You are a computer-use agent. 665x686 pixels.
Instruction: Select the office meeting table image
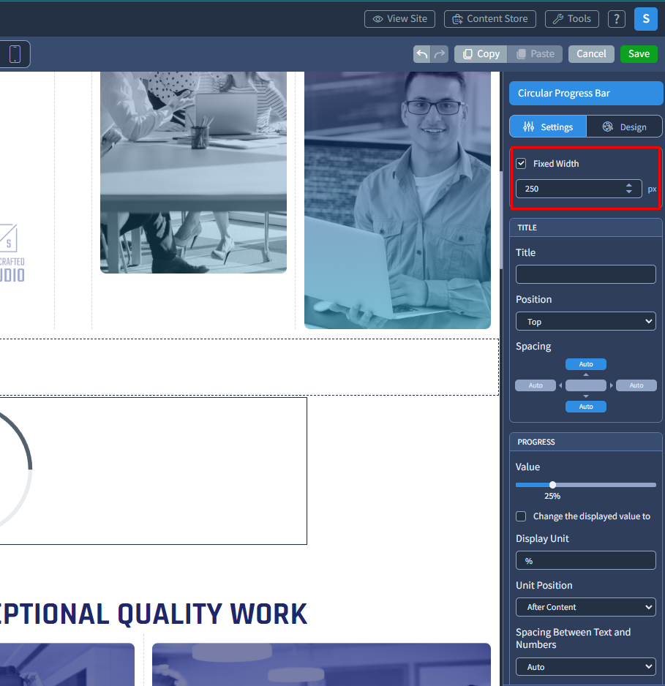[193, 173]
